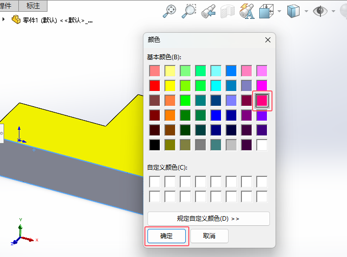Click the Section View icon
Screen dimensions: 347x257
(x=228, y=11)
